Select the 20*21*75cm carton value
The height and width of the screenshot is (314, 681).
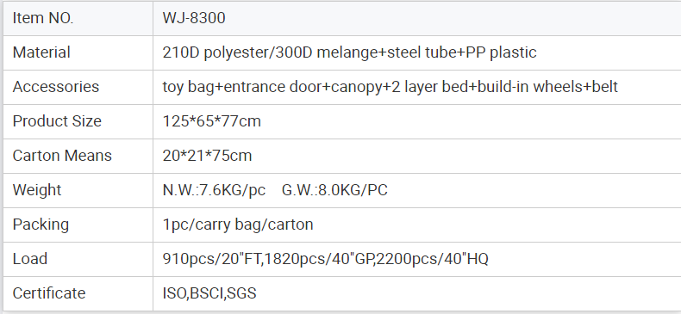[x=207, y=156]
